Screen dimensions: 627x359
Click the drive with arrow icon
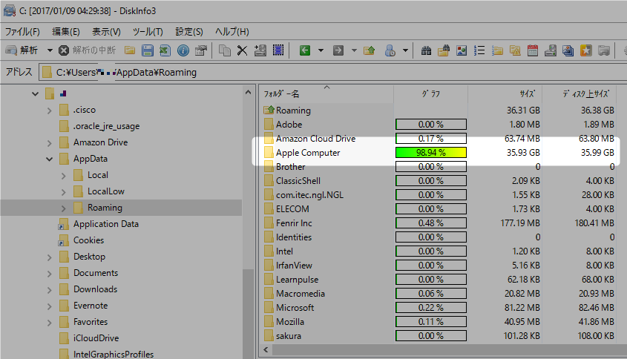click(x=260, y=50)
